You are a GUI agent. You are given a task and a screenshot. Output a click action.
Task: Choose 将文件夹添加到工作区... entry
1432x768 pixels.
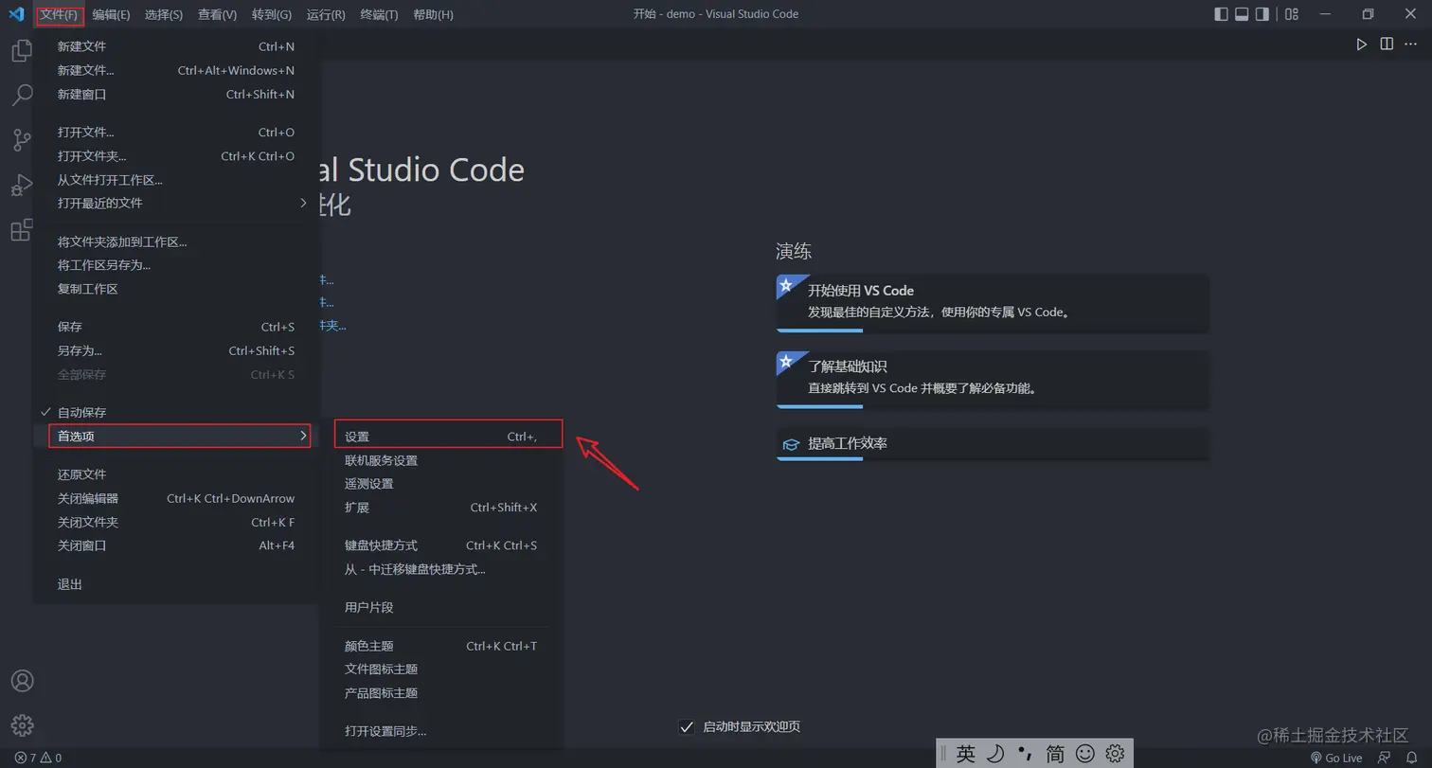[177, 241]
